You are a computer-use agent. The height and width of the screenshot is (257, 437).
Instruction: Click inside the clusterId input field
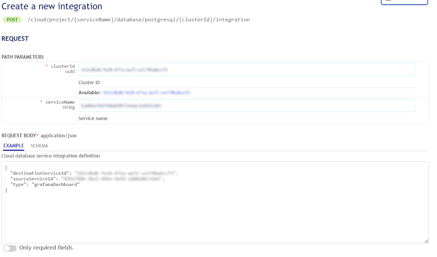(247, 69)
